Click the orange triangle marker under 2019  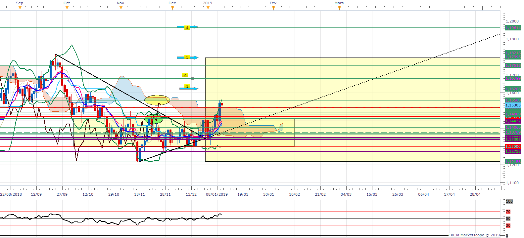pyautogui.click(x=208, y=8)
